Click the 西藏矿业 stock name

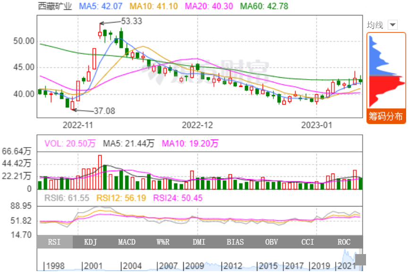pyautogui.click(x=55, y=6)
